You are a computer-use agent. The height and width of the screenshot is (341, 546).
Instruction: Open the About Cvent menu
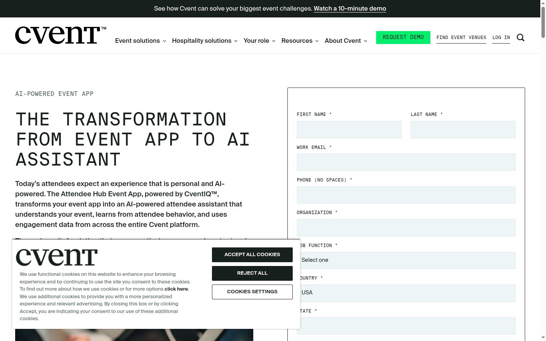(x=346, y=41)
